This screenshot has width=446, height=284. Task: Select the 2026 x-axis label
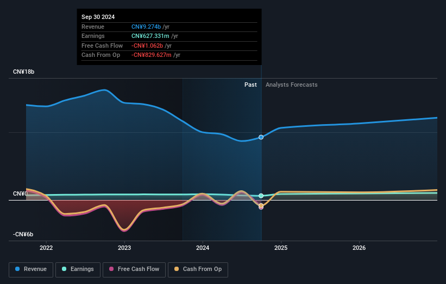[x=359, y=248]
